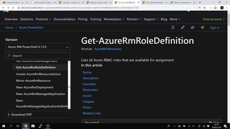Expand the Marketplace dropdown
Screen dimensions: 230x129
coord(114,19)
